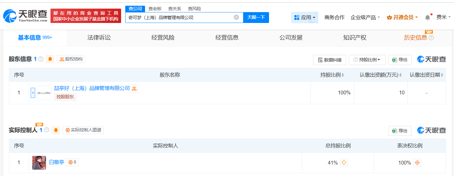This screenshot has width=454, height=176.
Task: Click the 100% value in the 持股比例 column
Action: tap(344, 93)
